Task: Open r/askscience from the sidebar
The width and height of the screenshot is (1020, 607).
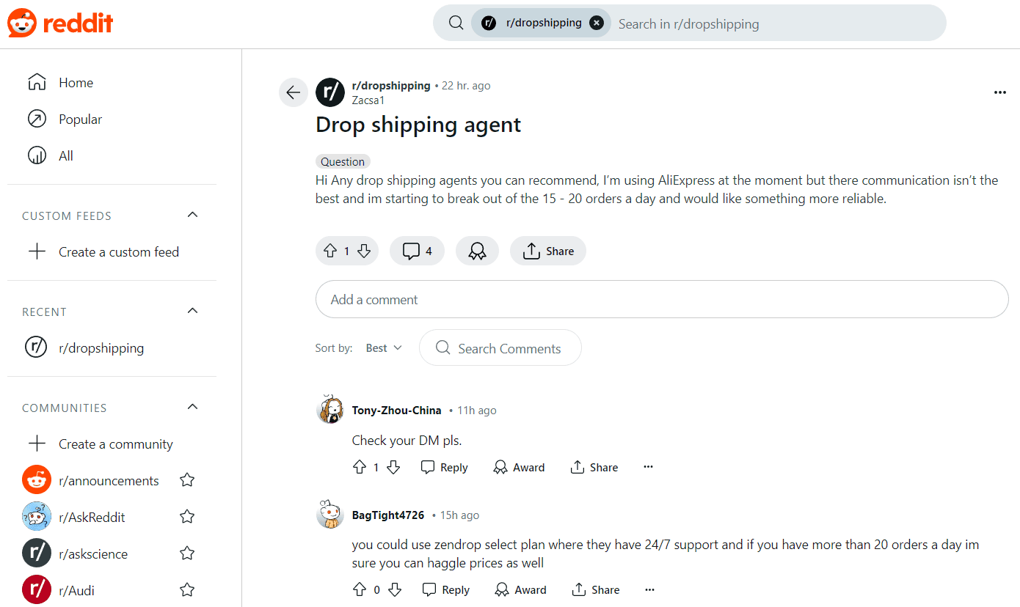Action: pyautogui.click(x=94, y=553)
